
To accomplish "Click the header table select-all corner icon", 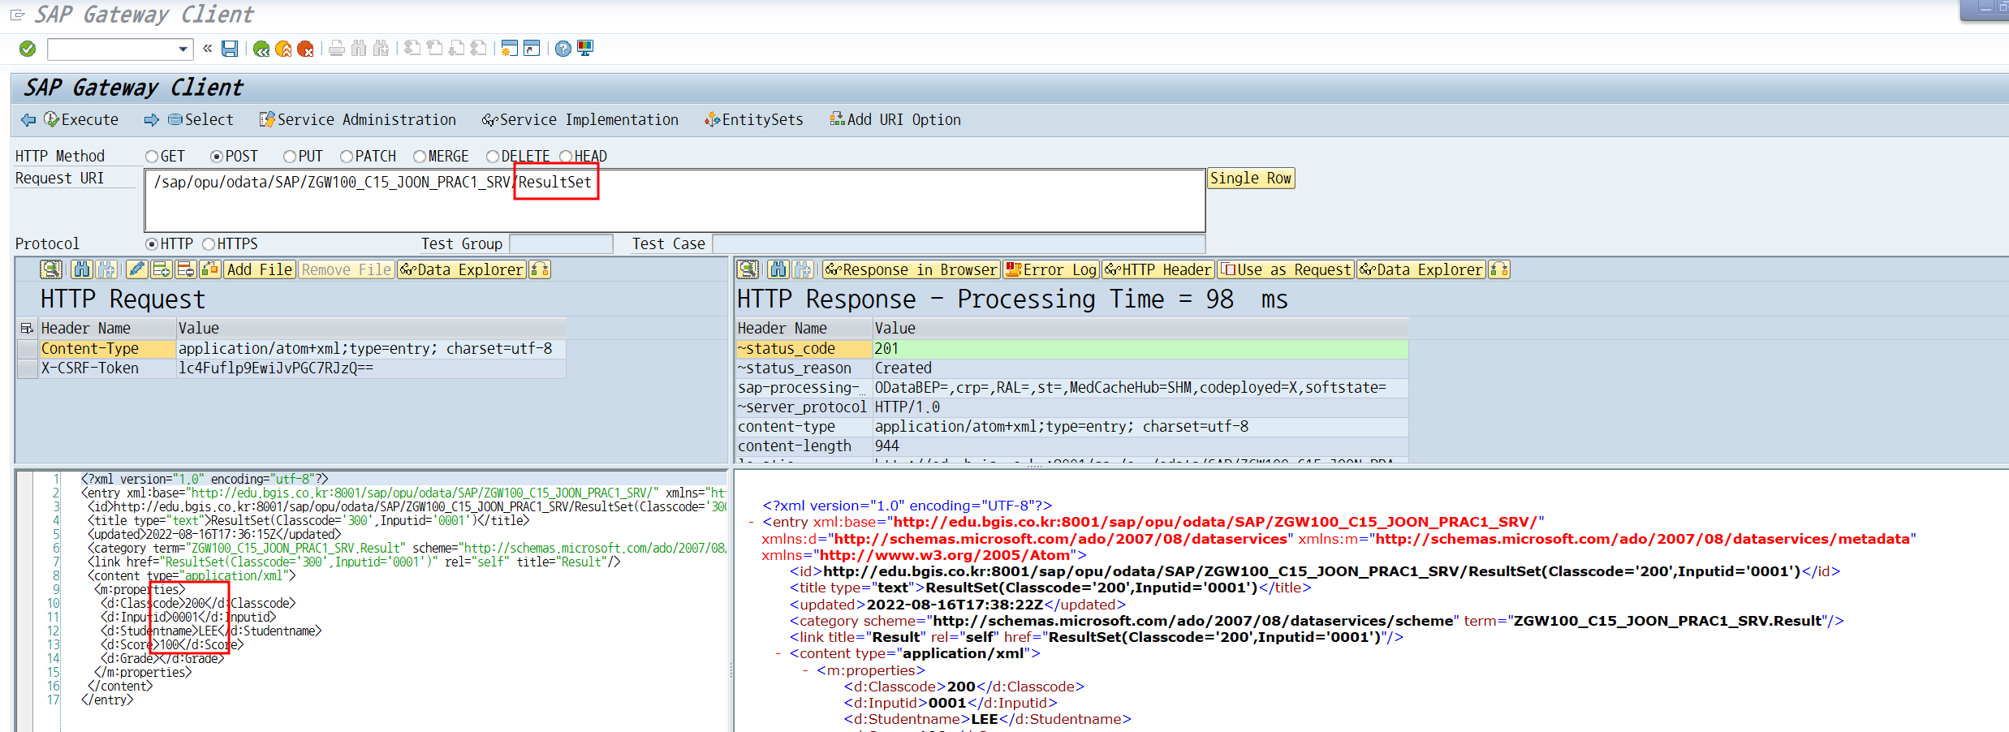I will point(27,329).
